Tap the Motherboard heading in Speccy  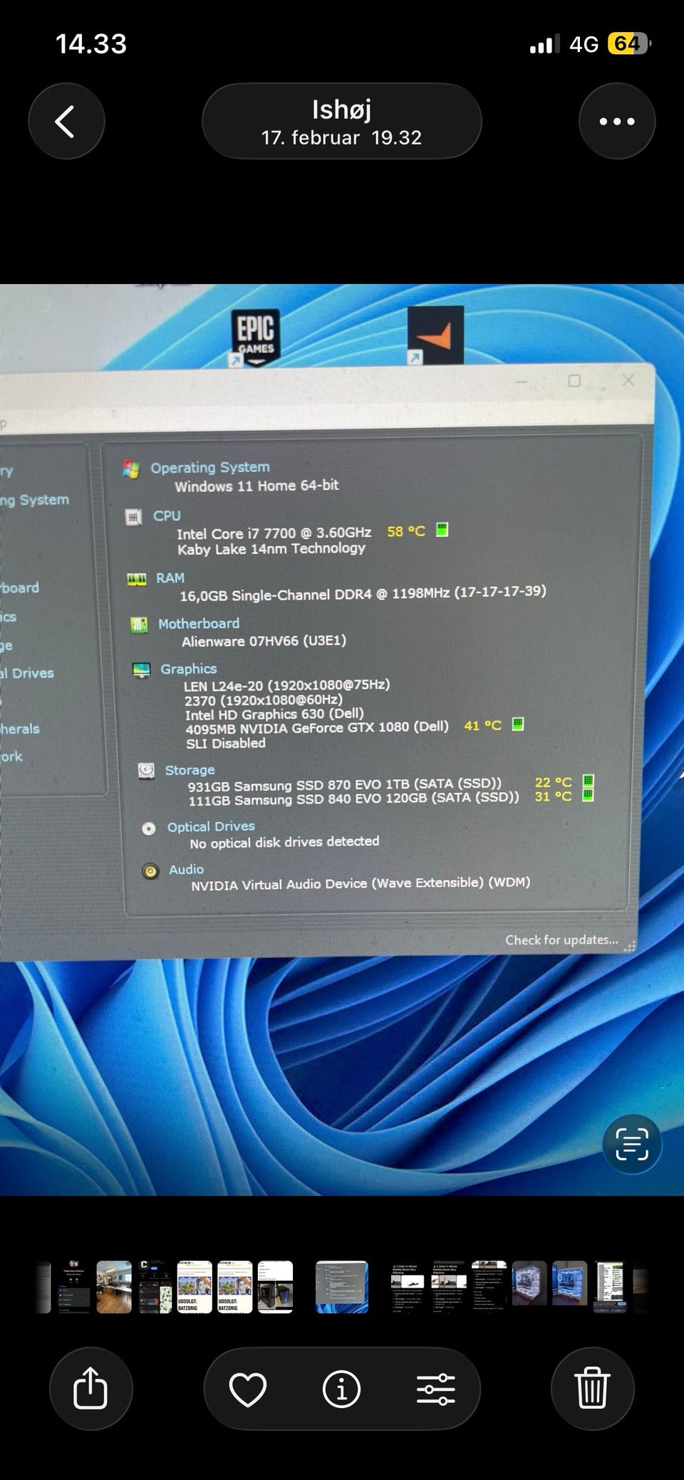click(199, 623)
